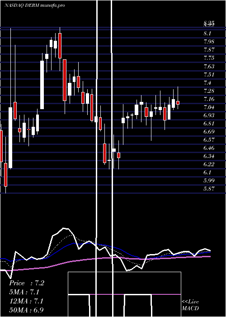Screen dimensions: 226x317
Task: Click the 7.4 price axis label
Action: 207,83
